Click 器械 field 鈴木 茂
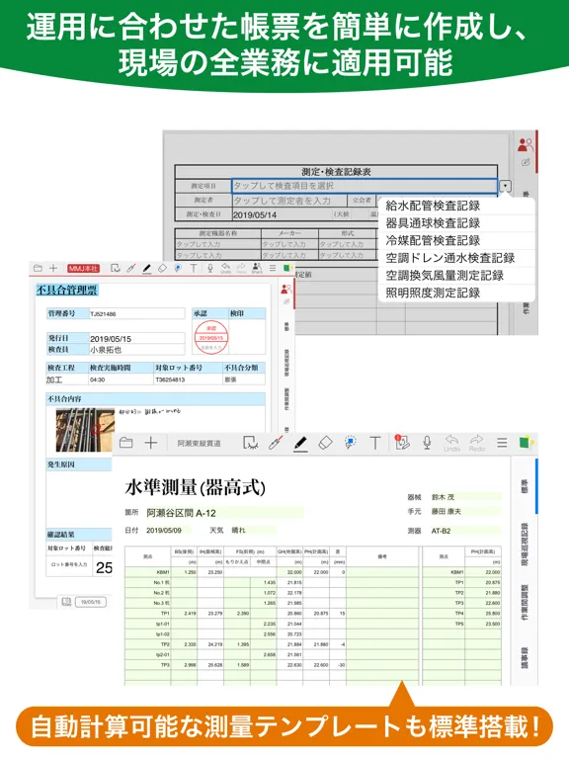This screenshot has height=759, width=569. coord(465,497)
